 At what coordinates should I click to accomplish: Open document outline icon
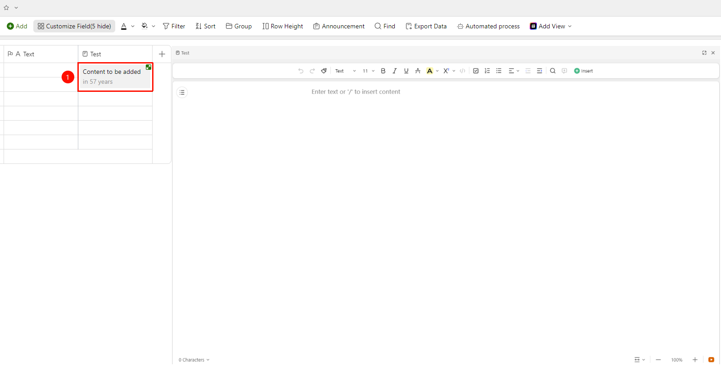click(x=182, y=92)
